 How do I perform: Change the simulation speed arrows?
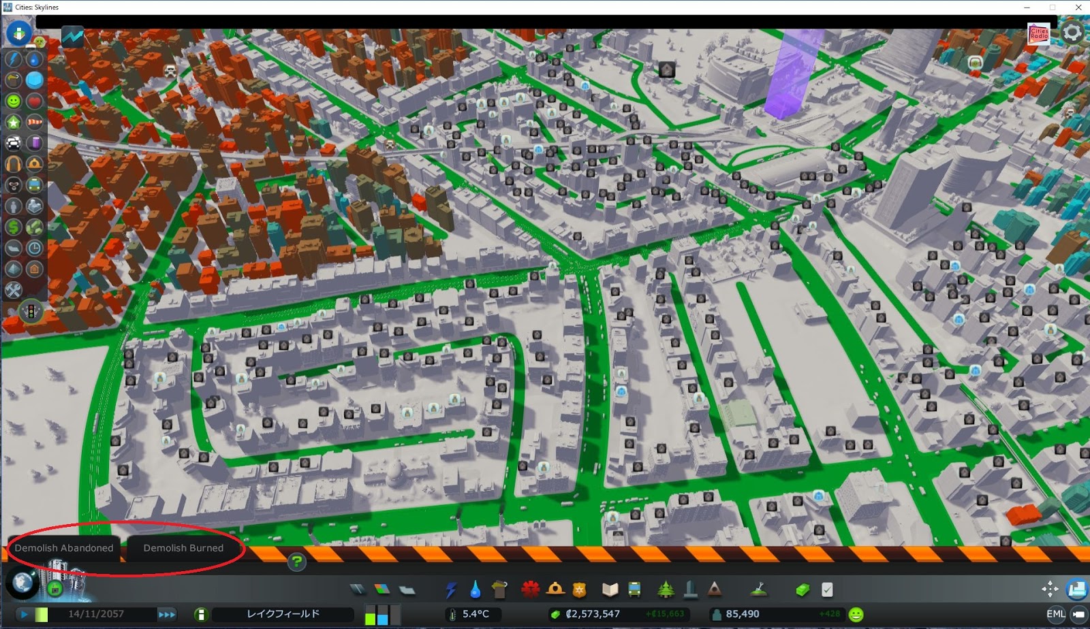pos(167,614)
